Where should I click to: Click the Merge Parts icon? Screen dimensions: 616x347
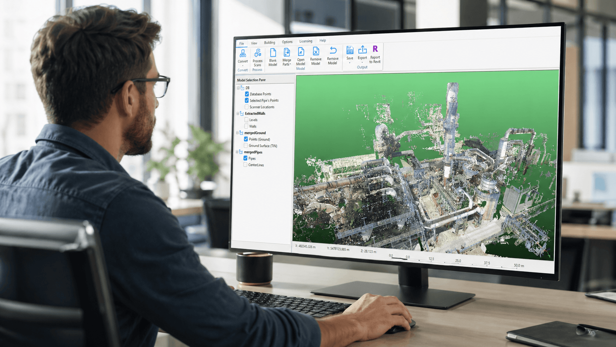287,53
